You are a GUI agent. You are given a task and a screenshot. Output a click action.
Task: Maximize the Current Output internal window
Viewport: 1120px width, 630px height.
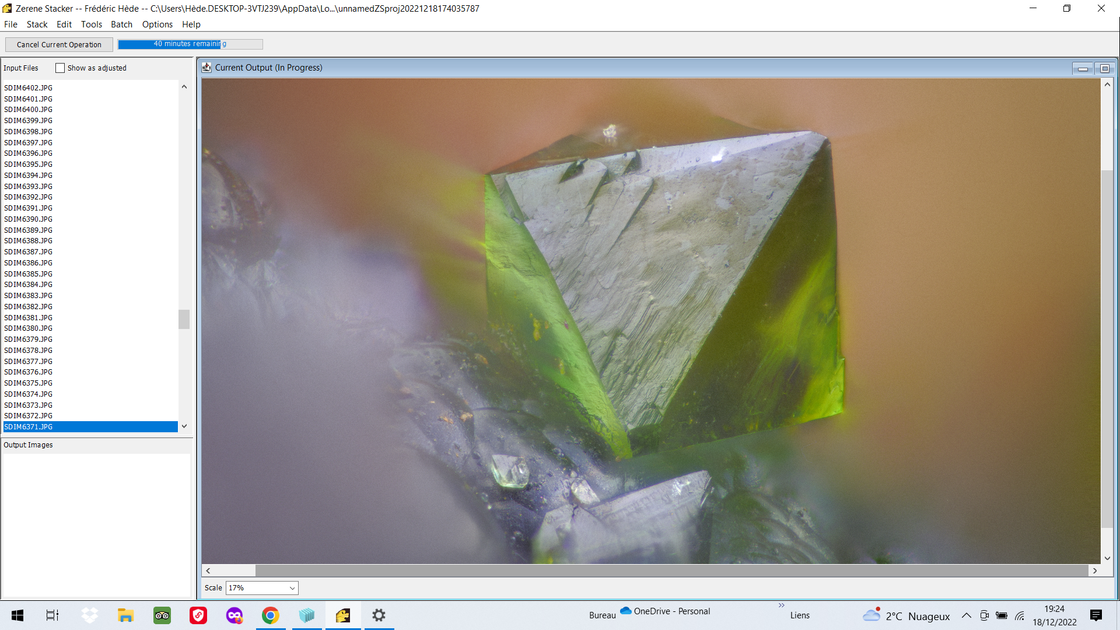pyautogui.click(x=1104, y=69)
